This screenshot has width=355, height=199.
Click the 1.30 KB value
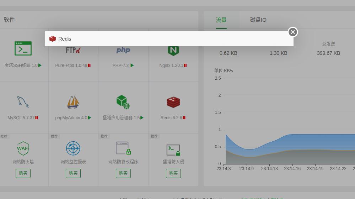(279, 53)
